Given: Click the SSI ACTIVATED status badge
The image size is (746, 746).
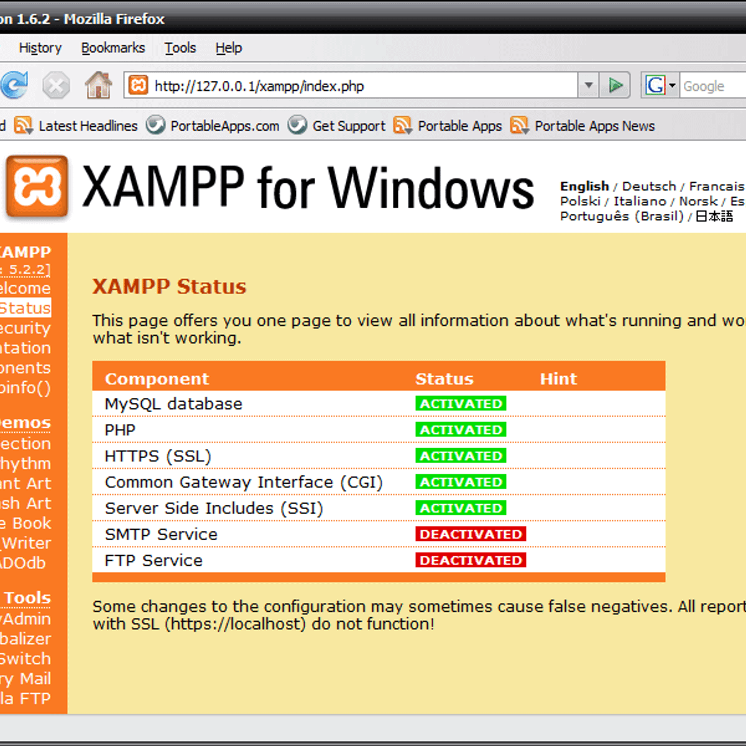Looking at the screenshot, I should click(x=461, y=508).
